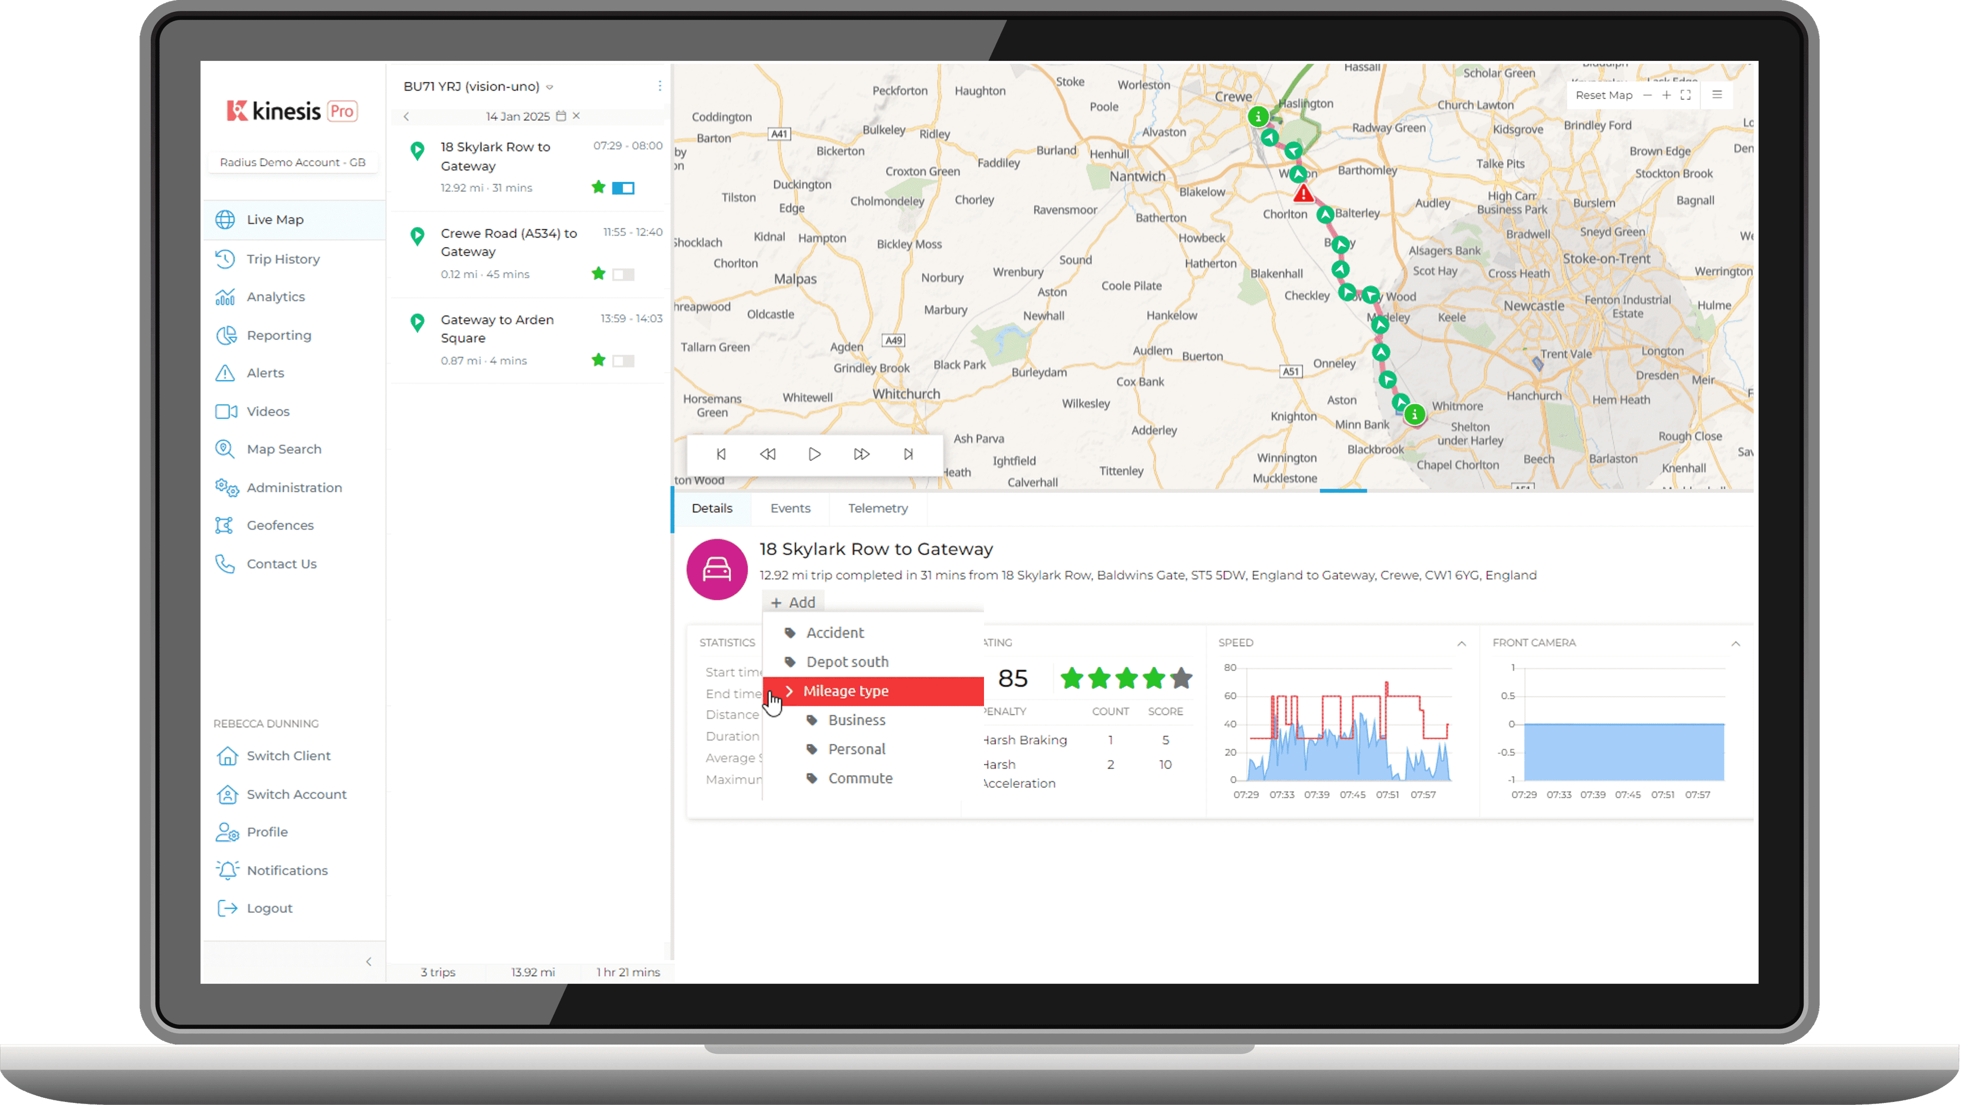The width and height of the screenshot is (1968, 1105).
Task: Select the Business mileage tag
Action: pos(873,720)
